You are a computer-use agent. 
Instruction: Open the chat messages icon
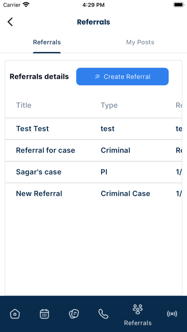click(x=74, y=314)
